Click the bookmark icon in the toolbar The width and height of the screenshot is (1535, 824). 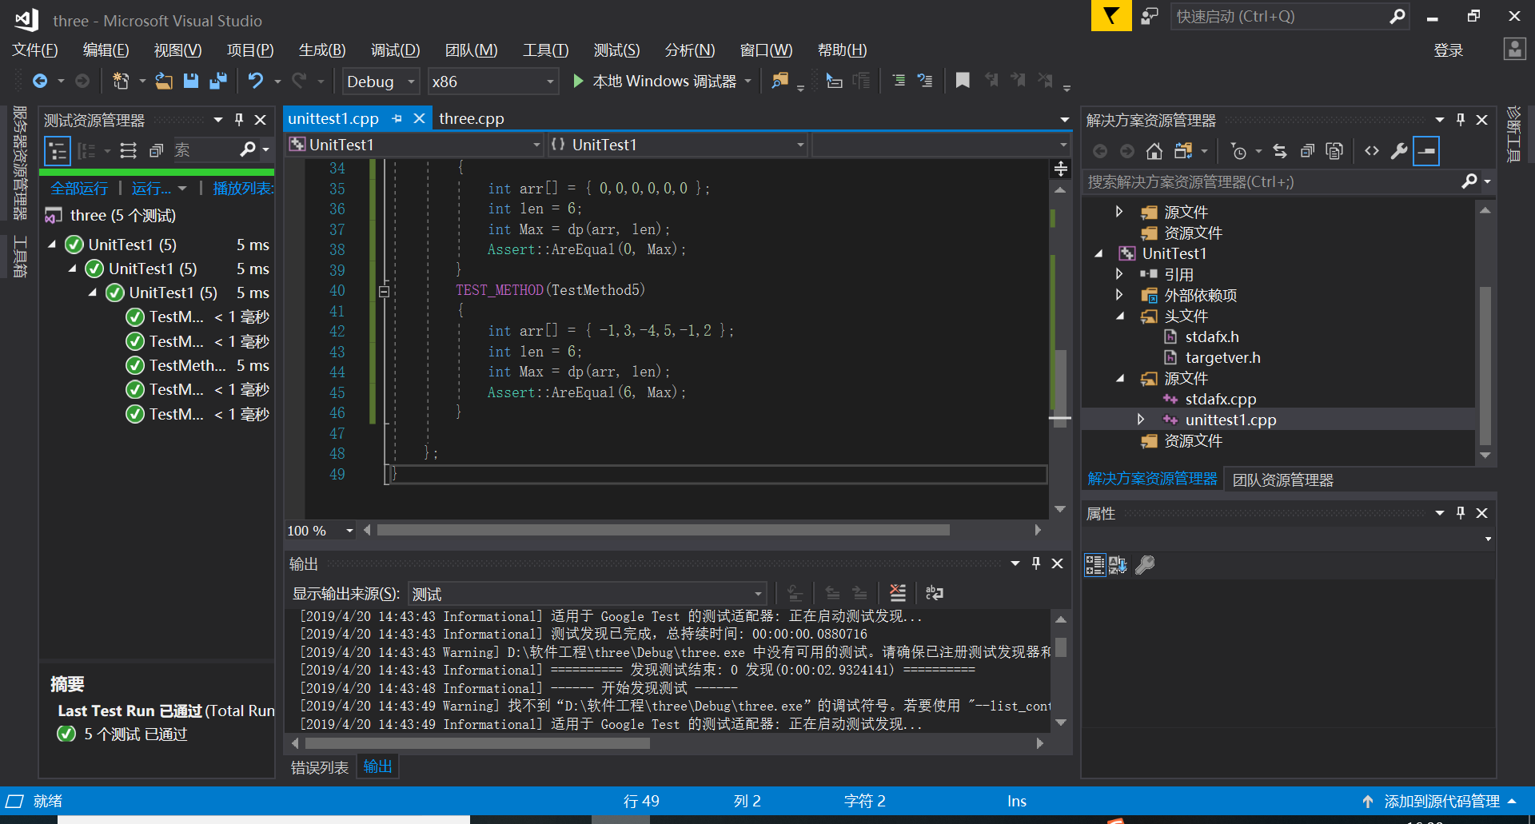(x=963, y=81)
